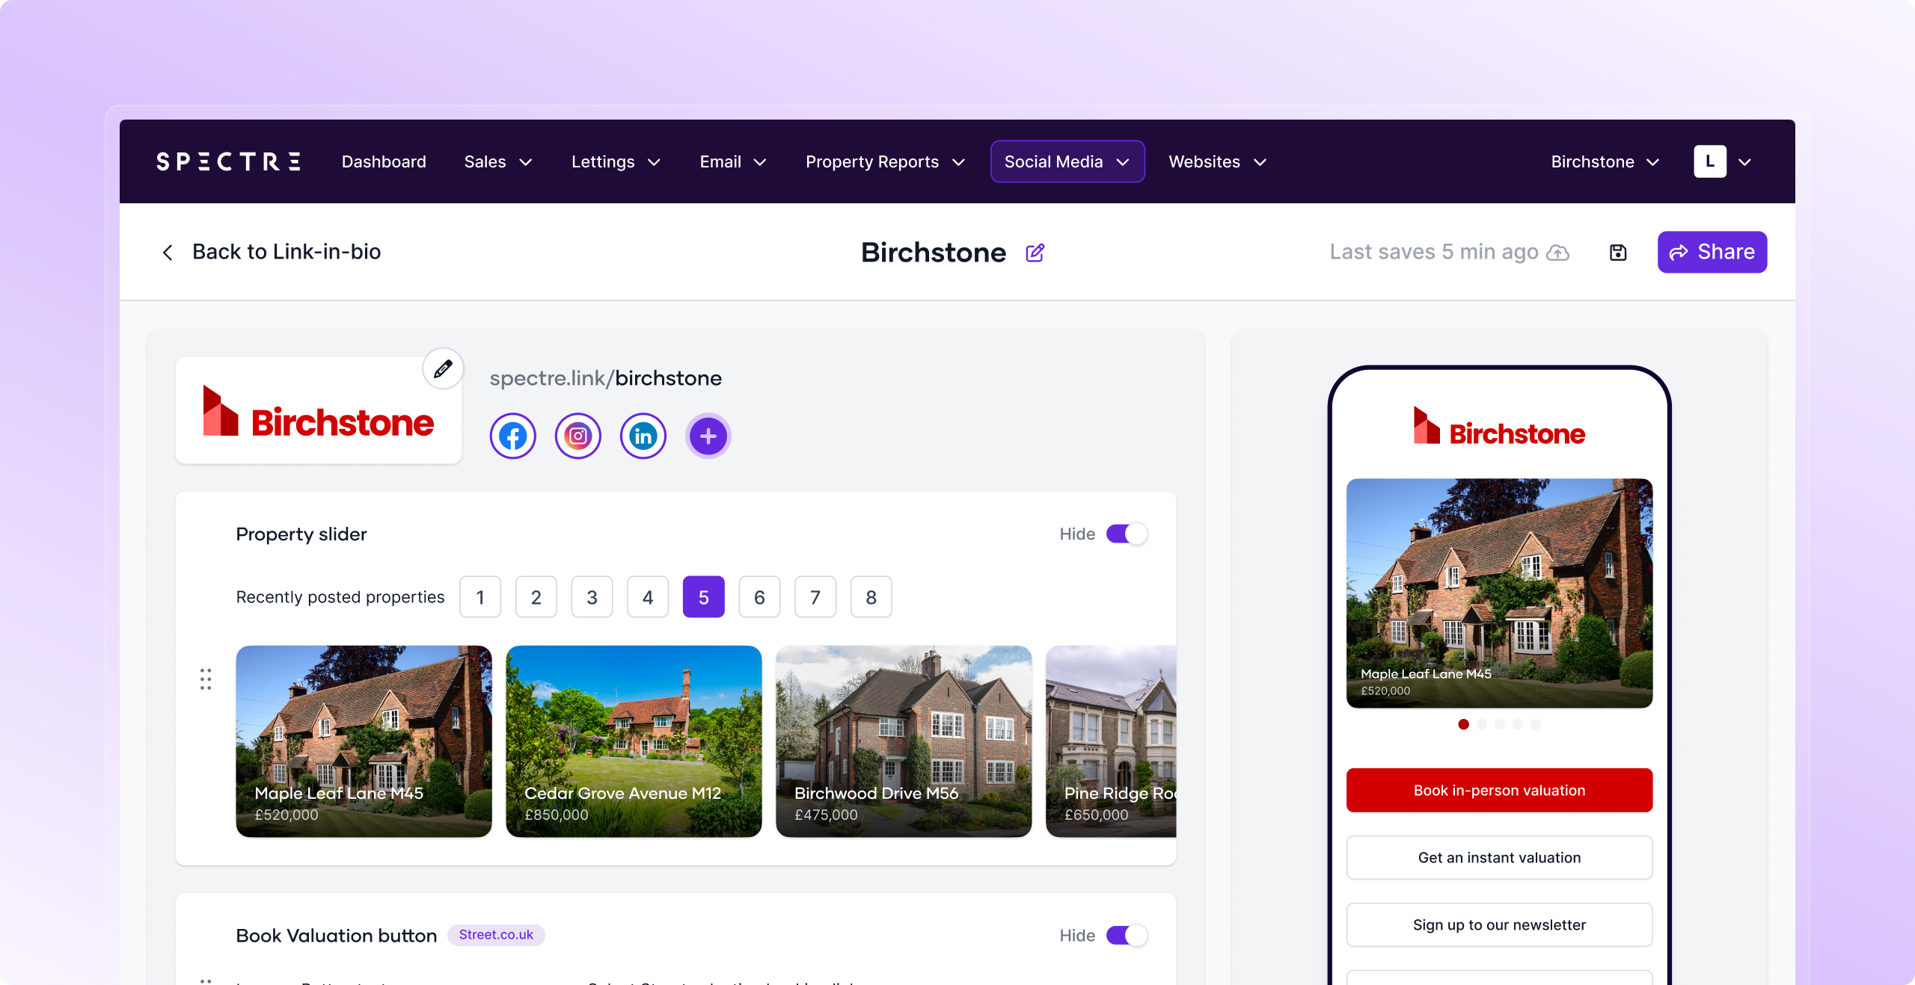Open the Birchstone account dropdown

pos(1605,161)
